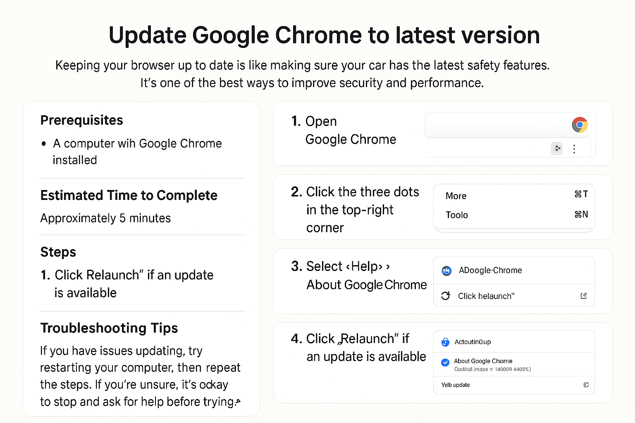Click the blue icon beside ADoogle-Chrome

coord(446,271)
